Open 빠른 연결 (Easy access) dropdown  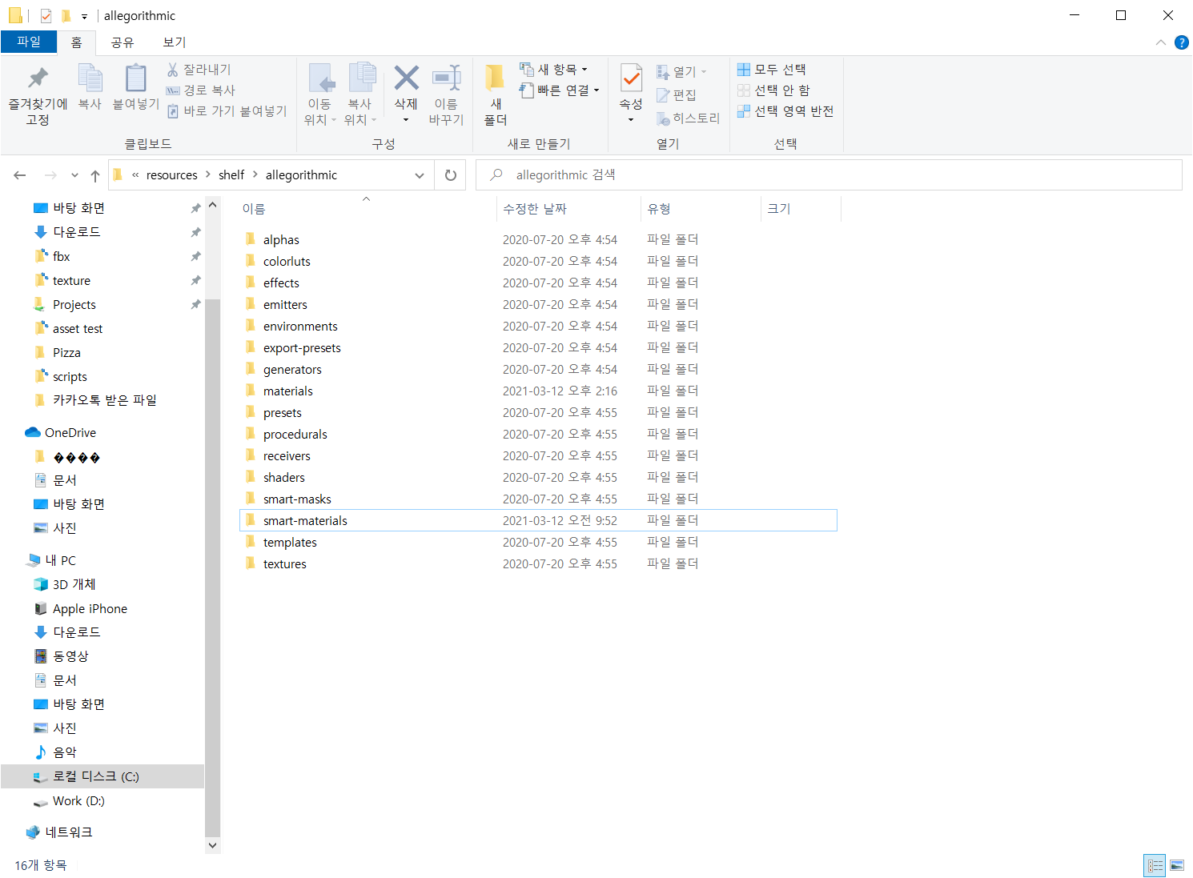tap(560, 90)
